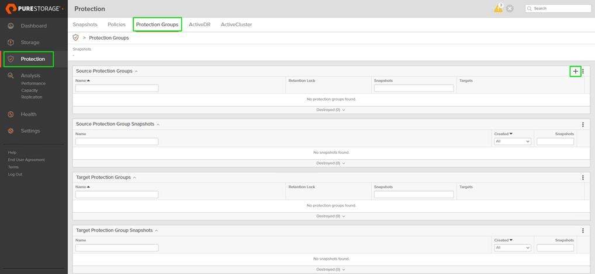
Task: Expand Destroyed (0) under Target Protection Groups
Action: tap(330, 216)
